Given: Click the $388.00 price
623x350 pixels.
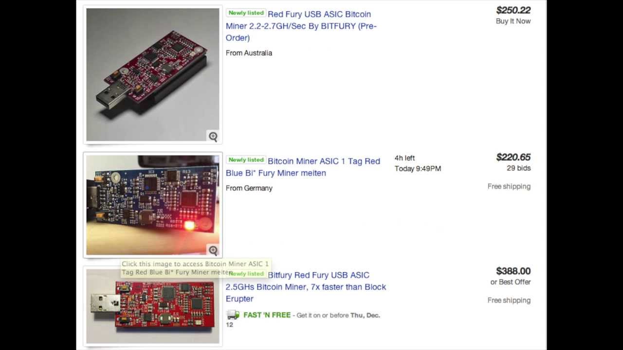Looking at the screenshot, I should (513, 271).
